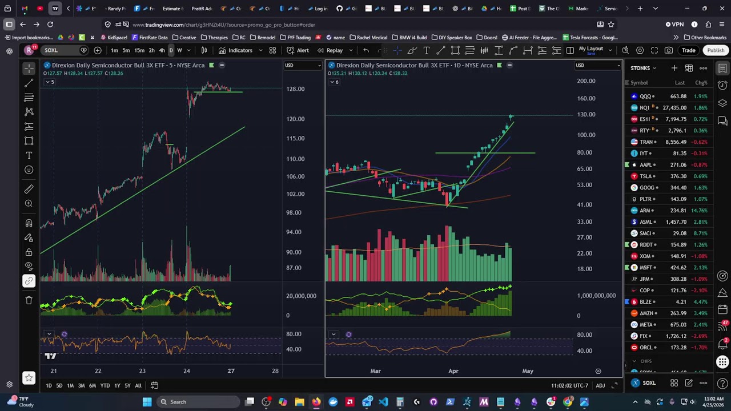
Task: Open the Trade panel button
Action: (688, 50)
